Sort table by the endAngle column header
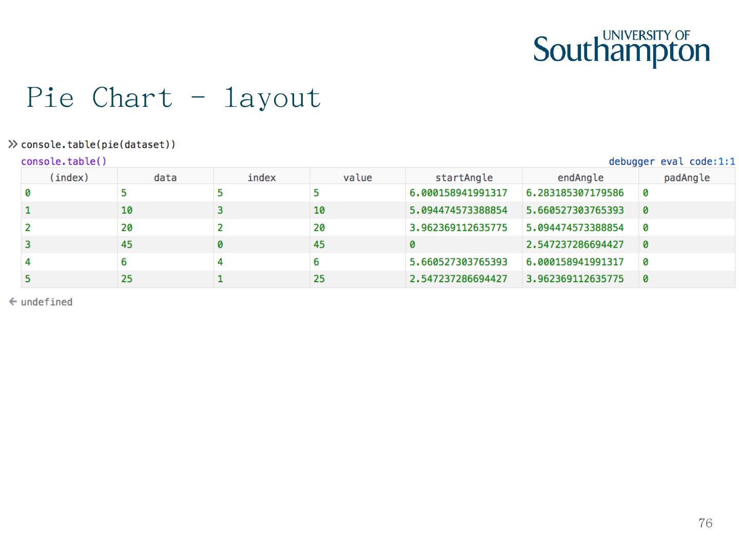The width and height of the screenshot is (739, 554). 580,177
